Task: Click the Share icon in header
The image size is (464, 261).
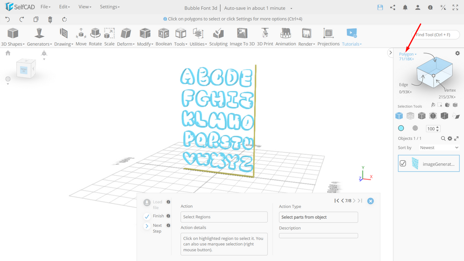Action: pos(393,7)
